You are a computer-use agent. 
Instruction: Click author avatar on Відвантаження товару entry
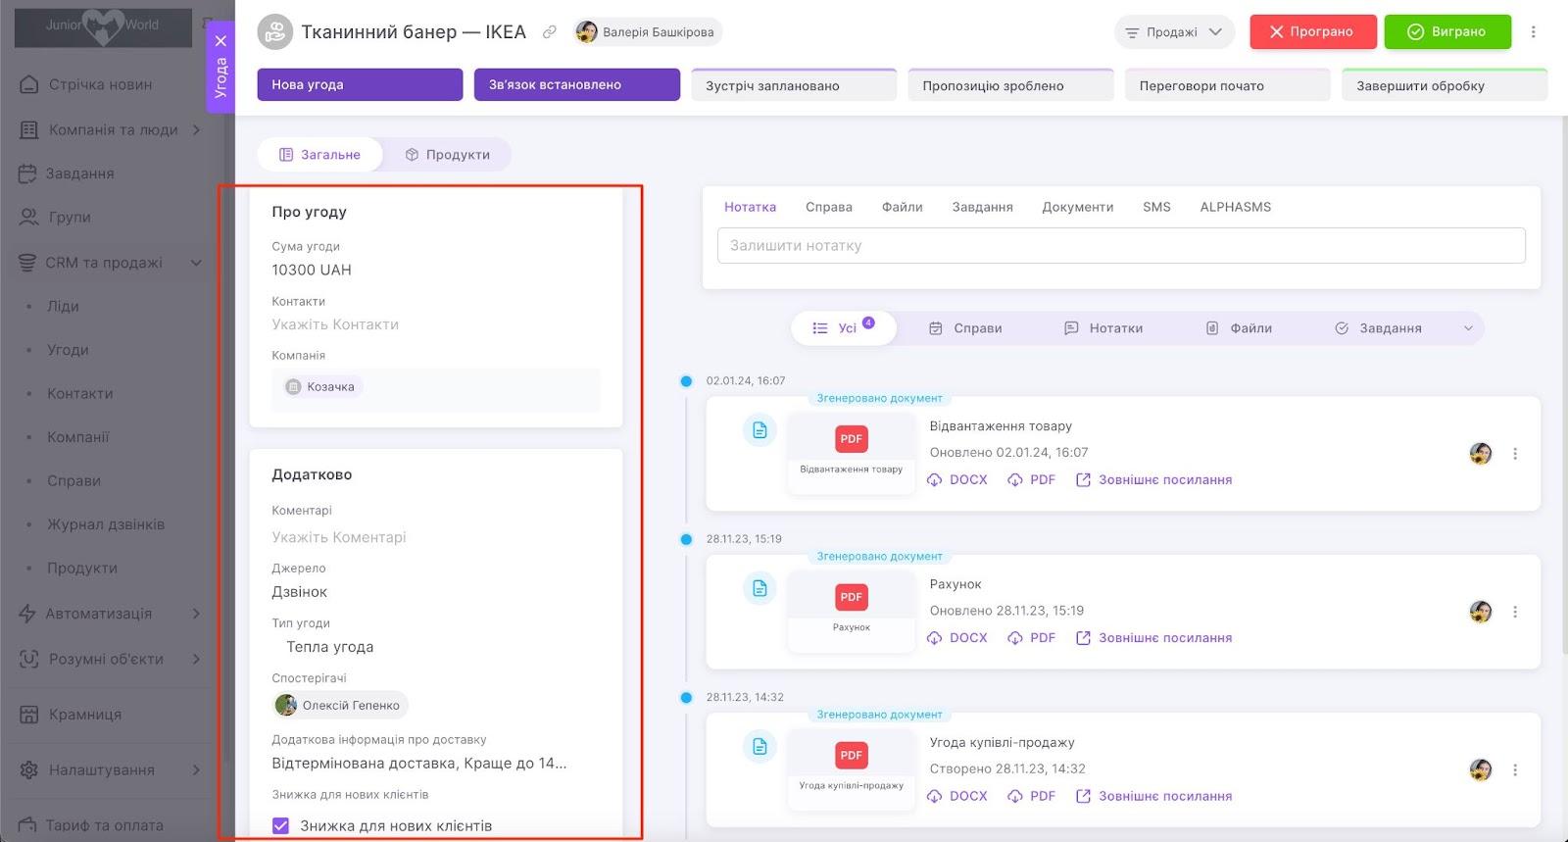(1481, 454)
